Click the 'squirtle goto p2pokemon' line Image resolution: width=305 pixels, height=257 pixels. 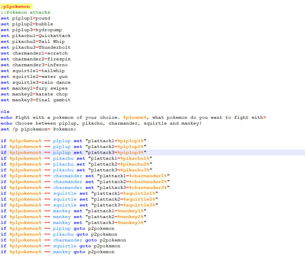[x=61, y=246]
